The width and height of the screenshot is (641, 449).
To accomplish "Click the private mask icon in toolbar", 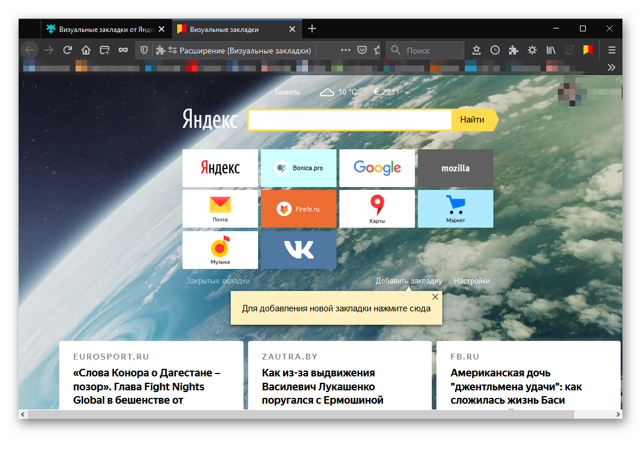I will (123, 51).
